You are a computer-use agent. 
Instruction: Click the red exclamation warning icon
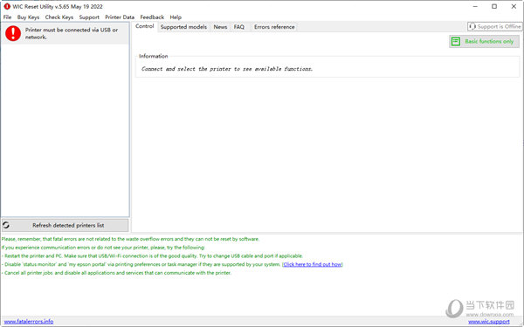click(x=13, y=33)
